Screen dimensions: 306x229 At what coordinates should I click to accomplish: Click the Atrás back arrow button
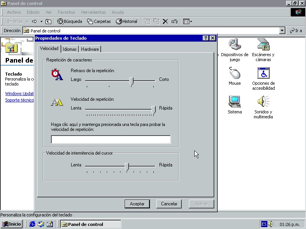click(15, 21)
